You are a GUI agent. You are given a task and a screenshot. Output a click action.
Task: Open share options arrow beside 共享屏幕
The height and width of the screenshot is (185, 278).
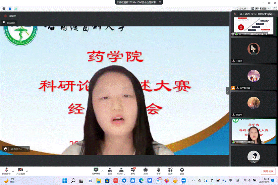click(x=102, y=171)
